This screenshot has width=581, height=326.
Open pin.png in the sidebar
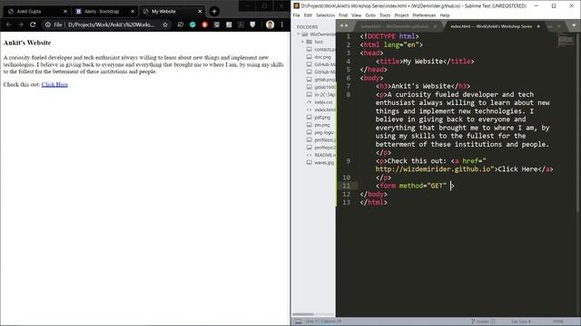click(322, 125)
